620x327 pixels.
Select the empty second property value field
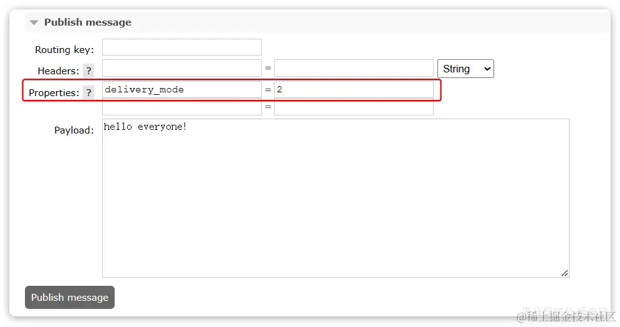coord(354,107)
